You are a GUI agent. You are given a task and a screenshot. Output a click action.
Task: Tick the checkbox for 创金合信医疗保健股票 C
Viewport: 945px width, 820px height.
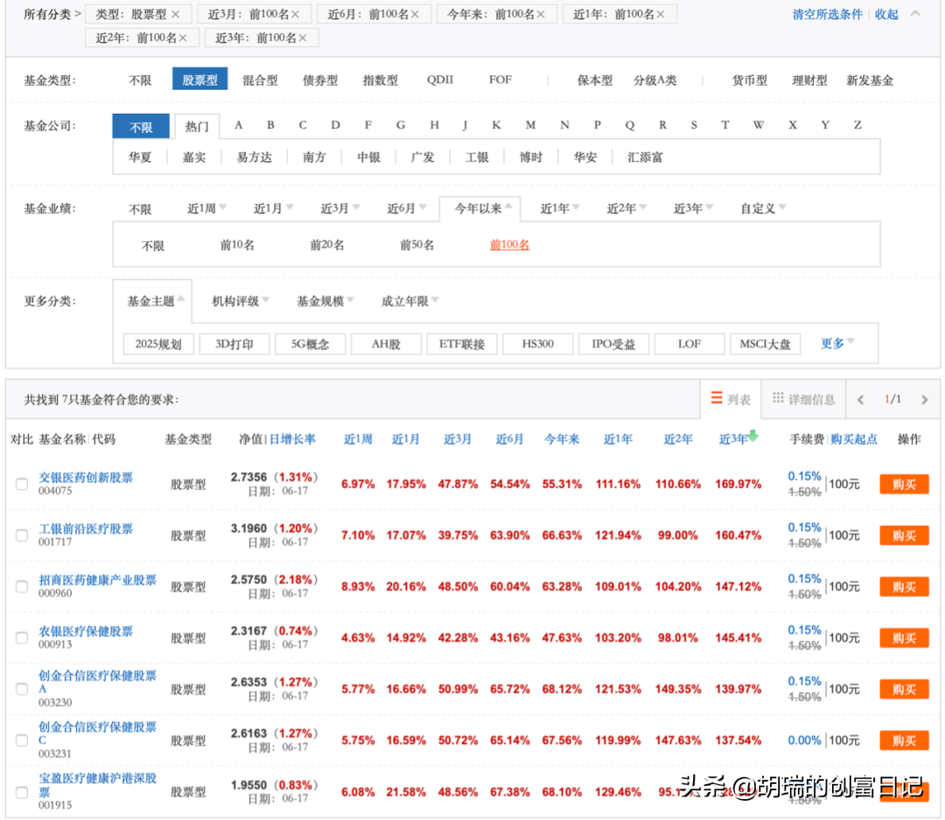tap(22, 740)
